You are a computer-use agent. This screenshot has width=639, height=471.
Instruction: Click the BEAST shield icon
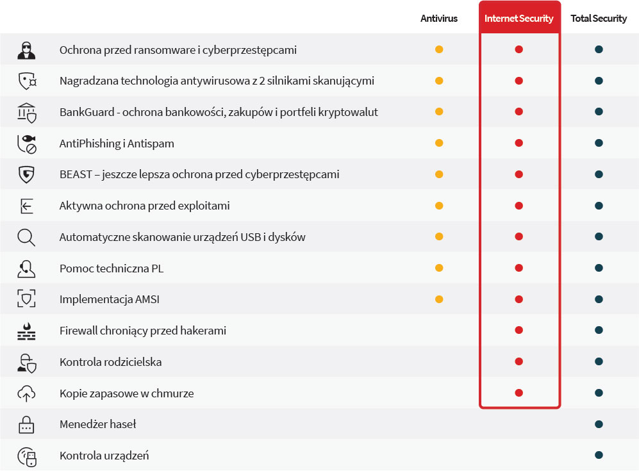[26, 174]
